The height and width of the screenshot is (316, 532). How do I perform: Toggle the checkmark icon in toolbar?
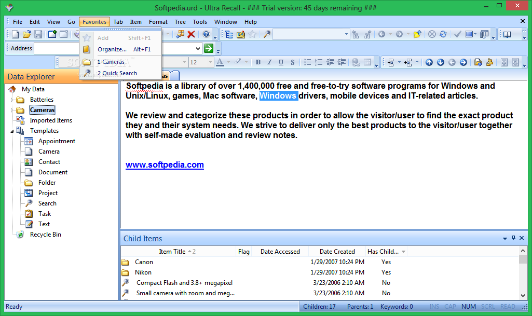(x=457, y=34)
